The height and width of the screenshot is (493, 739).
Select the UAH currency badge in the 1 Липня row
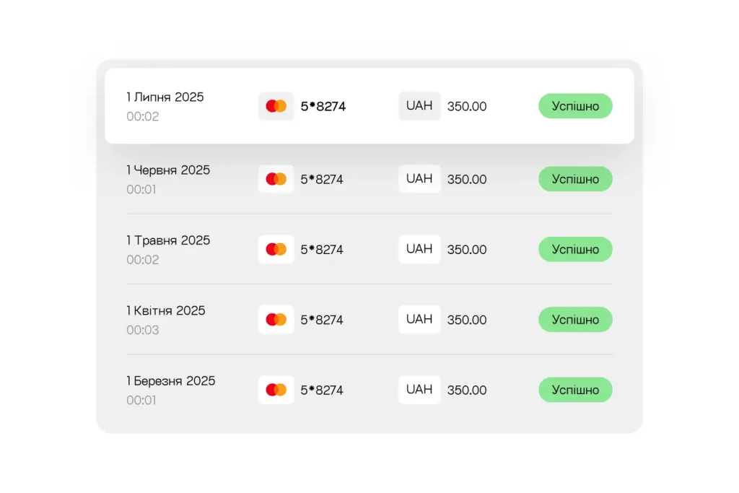point(419,106)
